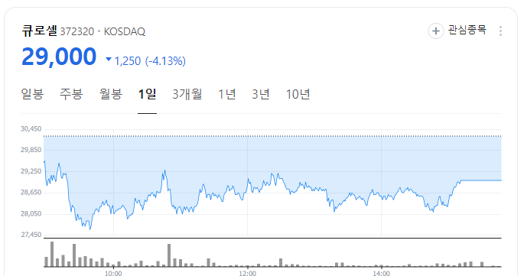Switch to the 주봉 weekly candle tab

click(x=71, y=94)
